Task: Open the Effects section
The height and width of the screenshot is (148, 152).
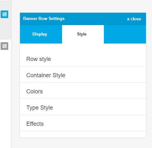Action: pos(83,124)
